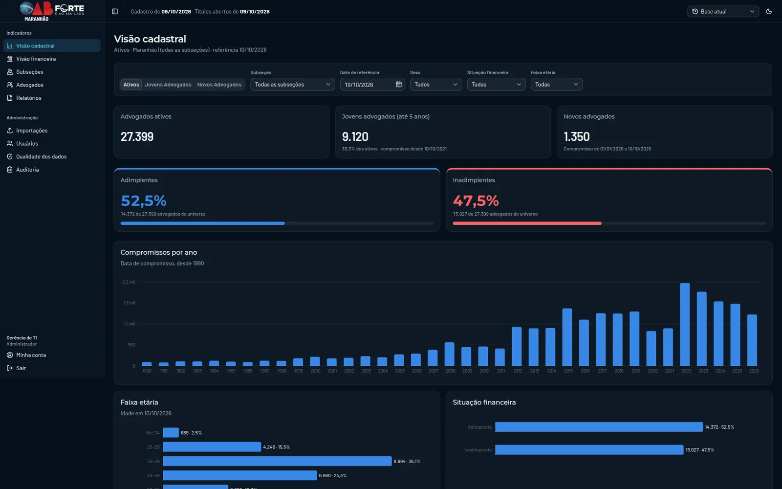Toggle the sidebar collapse icon
Screen dimensions: 782x489
(x=115, y=11)
